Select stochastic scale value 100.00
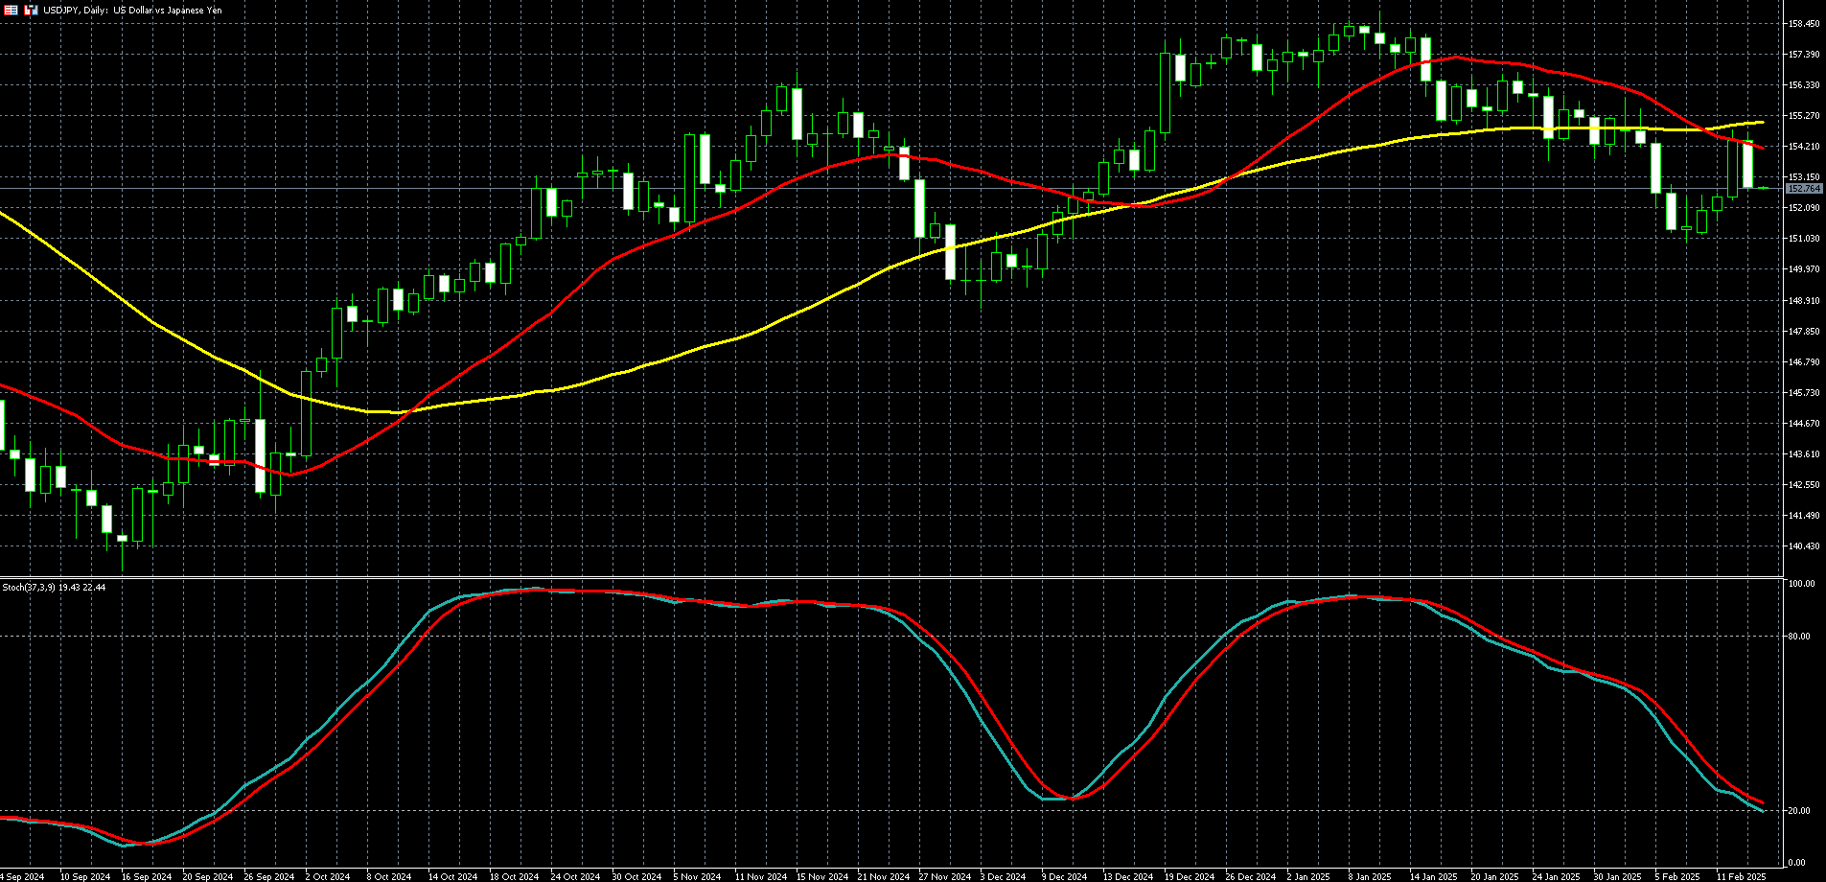This screenshot has height=882, width=1826. click(1802, 584)
